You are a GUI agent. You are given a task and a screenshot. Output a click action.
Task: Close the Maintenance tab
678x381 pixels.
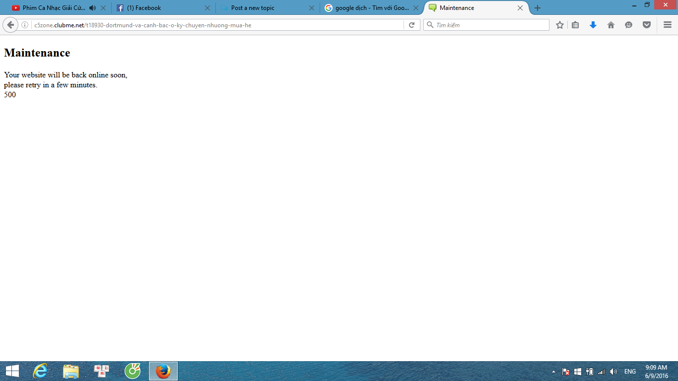520,8
